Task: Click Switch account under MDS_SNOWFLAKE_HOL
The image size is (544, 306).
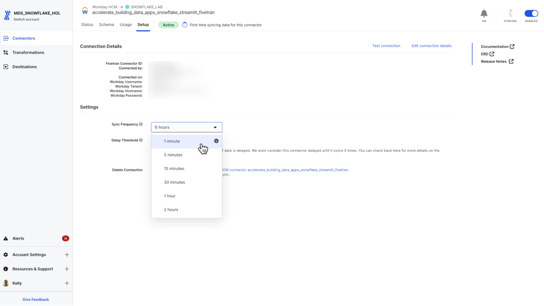Action: 27,19
